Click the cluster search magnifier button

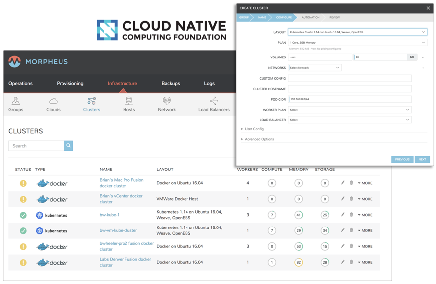click(x=68, y=146)
